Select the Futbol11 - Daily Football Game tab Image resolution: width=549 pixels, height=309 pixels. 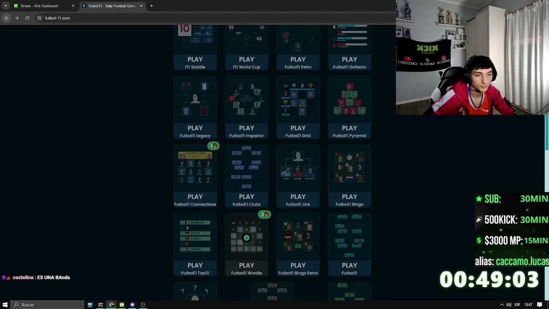(113, 6)
